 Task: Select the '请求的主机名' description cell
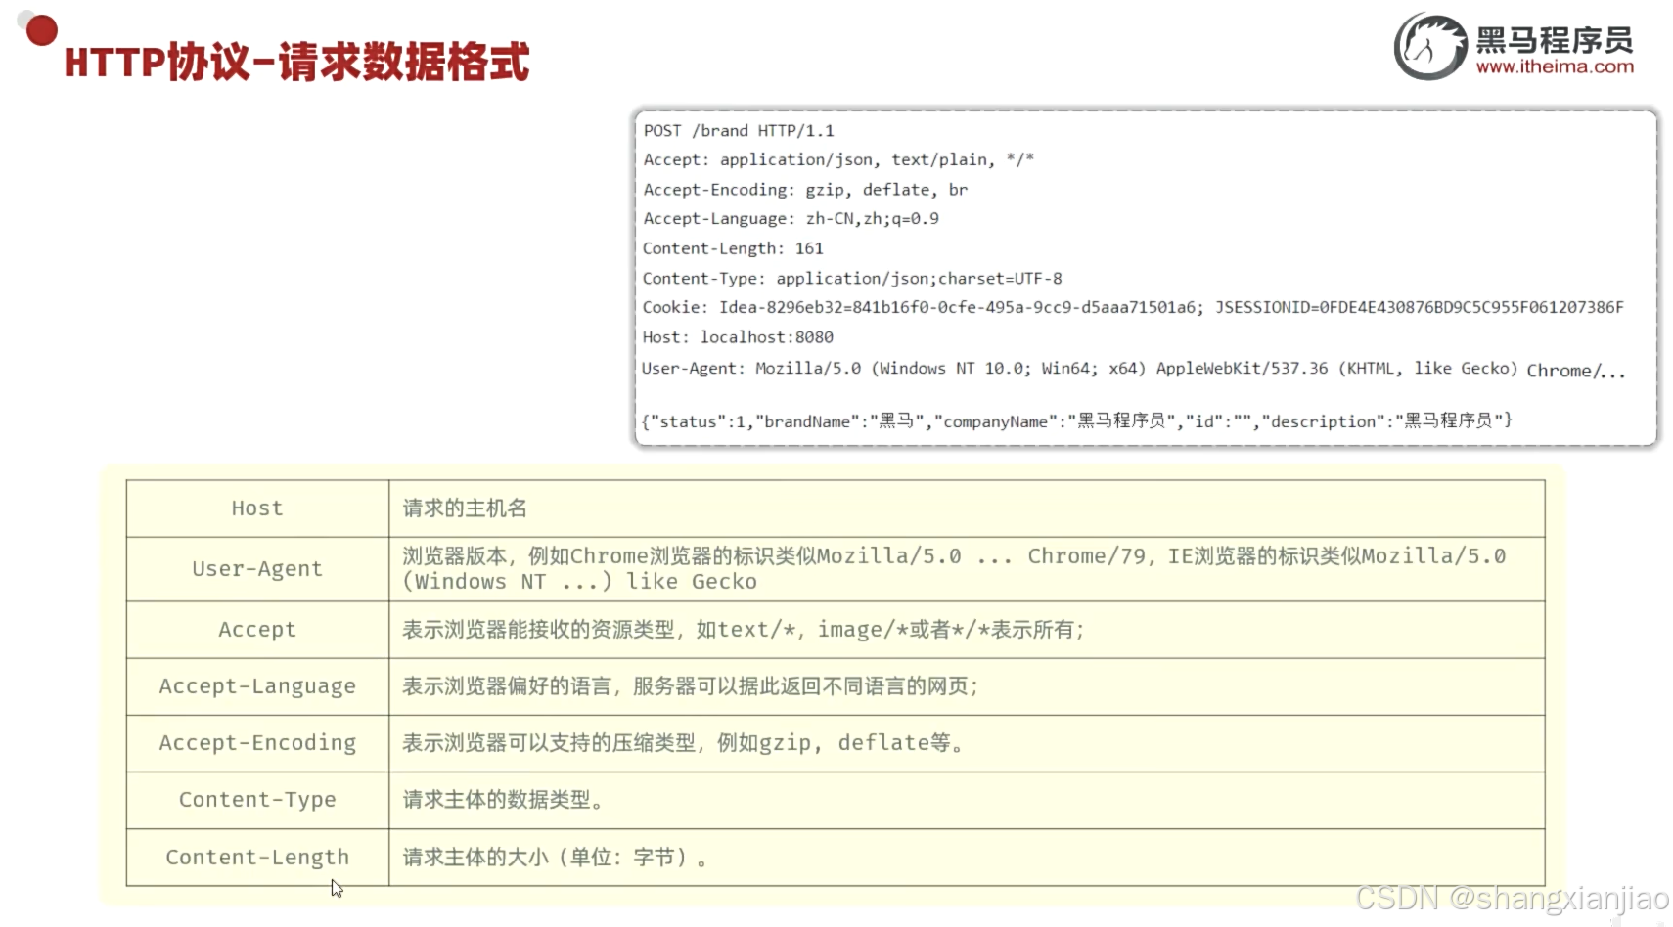coord(967,508)
